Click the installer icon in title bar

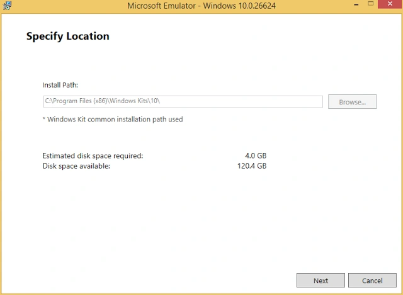pyautogui.click(x=7, y=5)
